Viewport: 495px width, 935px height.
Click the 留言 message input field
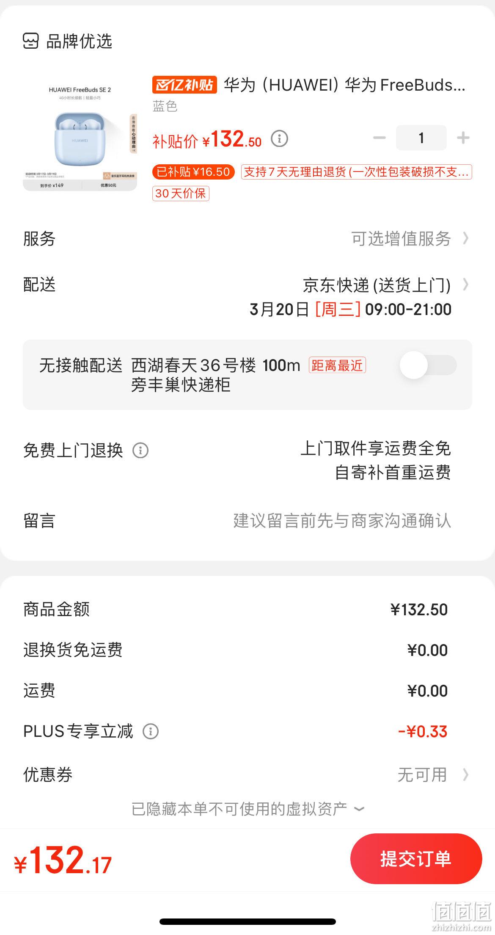[247, 521]
